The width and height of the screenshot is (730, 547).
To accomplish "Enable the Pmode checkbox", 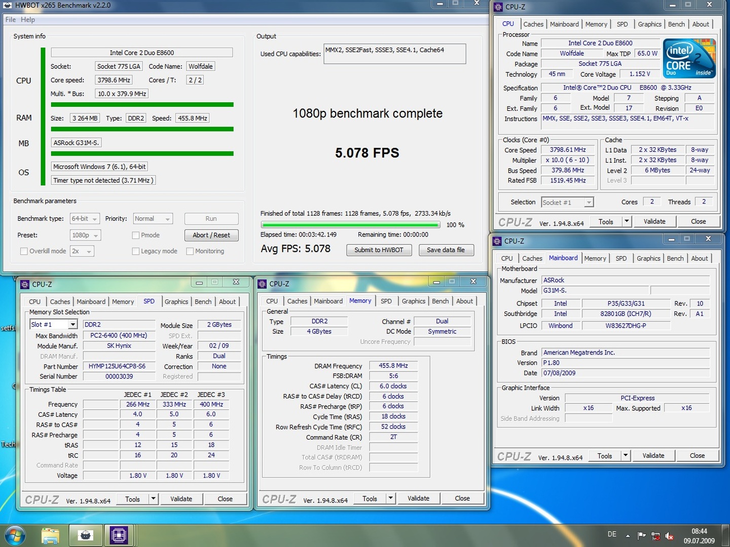I will point(135,235).
